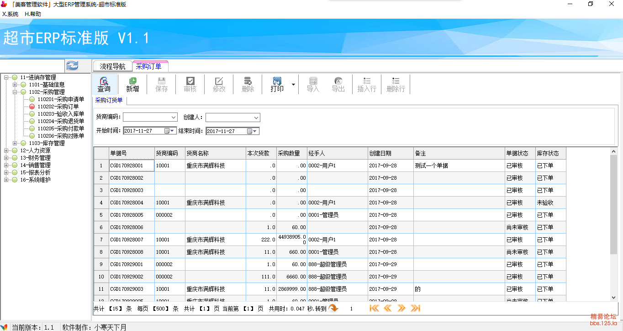The image size is (623, 331).
Task: Expand the 16-系统维护 node
Action: pos(6,180)
